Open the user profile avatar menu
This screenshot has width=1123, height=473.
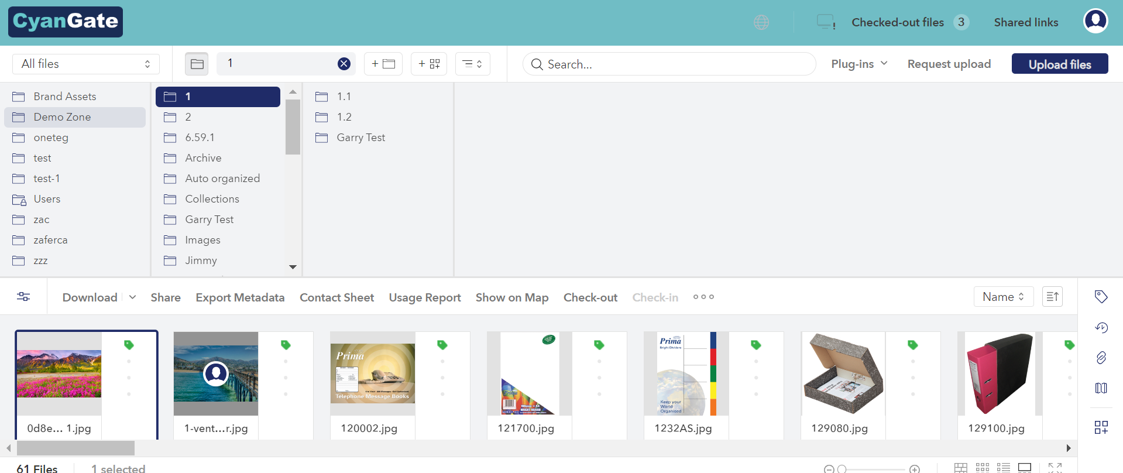1095,22
